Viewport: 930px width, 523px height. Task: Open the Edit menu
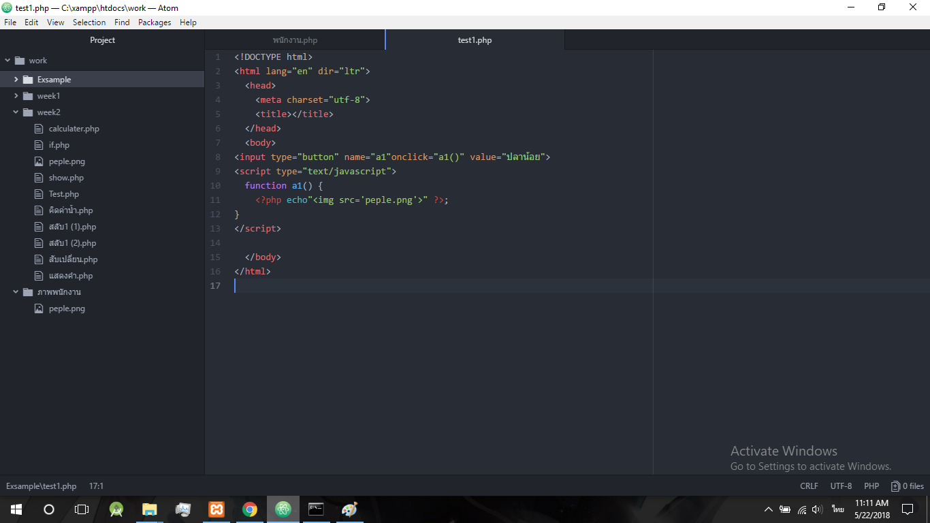point(31,22)
